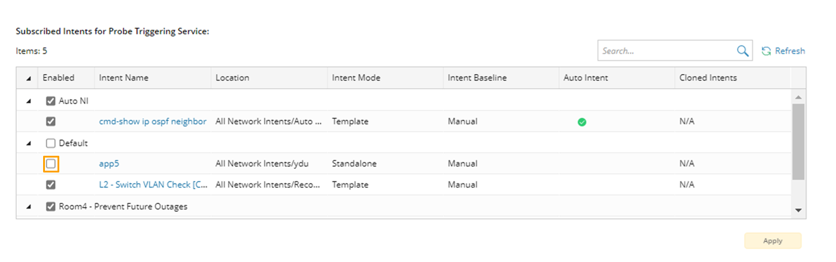The width and height of the screenshot is (836, 262).
Task: Click the search magnifier icon
Action: (x=743, y=51)
